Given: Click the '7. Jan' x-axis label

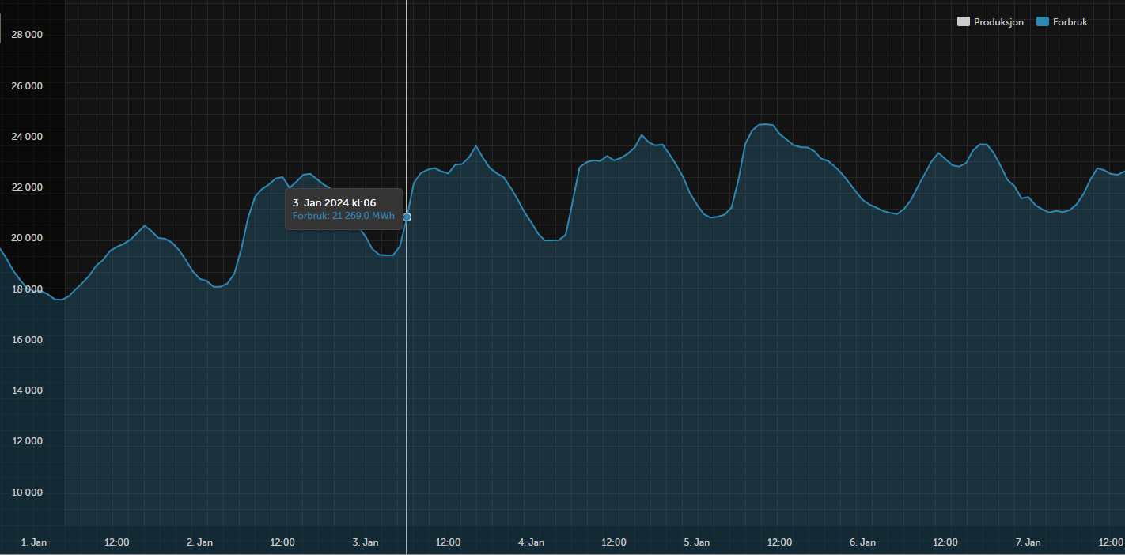Looking at the screenshot, I should [x=1028, y=542].
